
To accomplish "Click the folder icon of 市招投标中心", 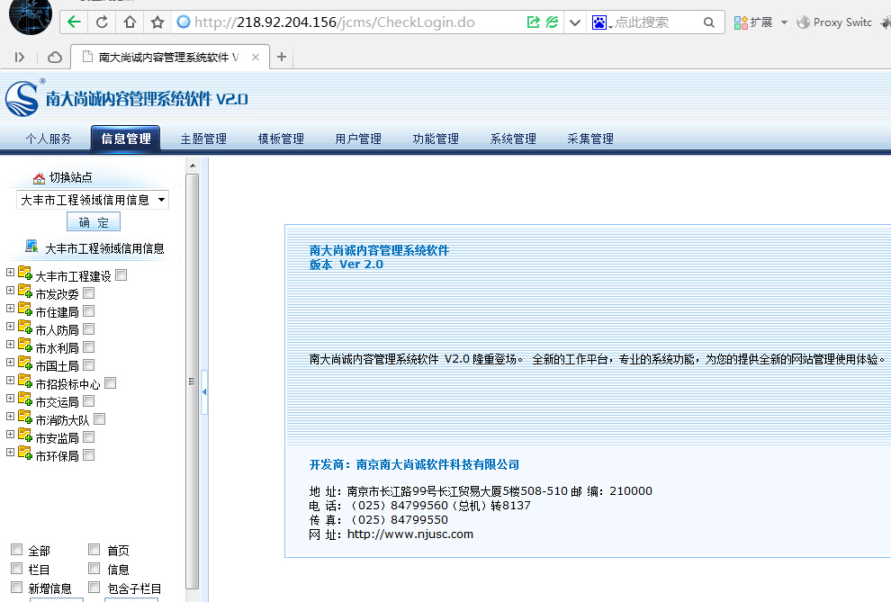I will 25,381.
